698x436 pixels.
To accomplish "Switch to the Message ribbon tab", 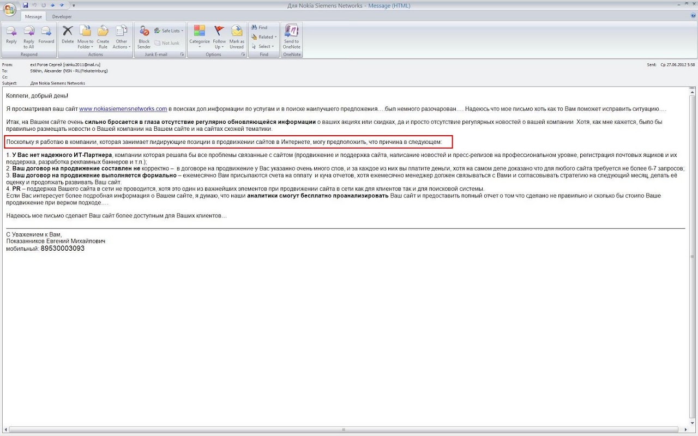I will (x=33, y=16).
